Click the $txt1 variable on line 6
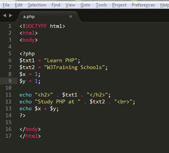The width and height of the screenshot is (169, 153). pos(27,61)
